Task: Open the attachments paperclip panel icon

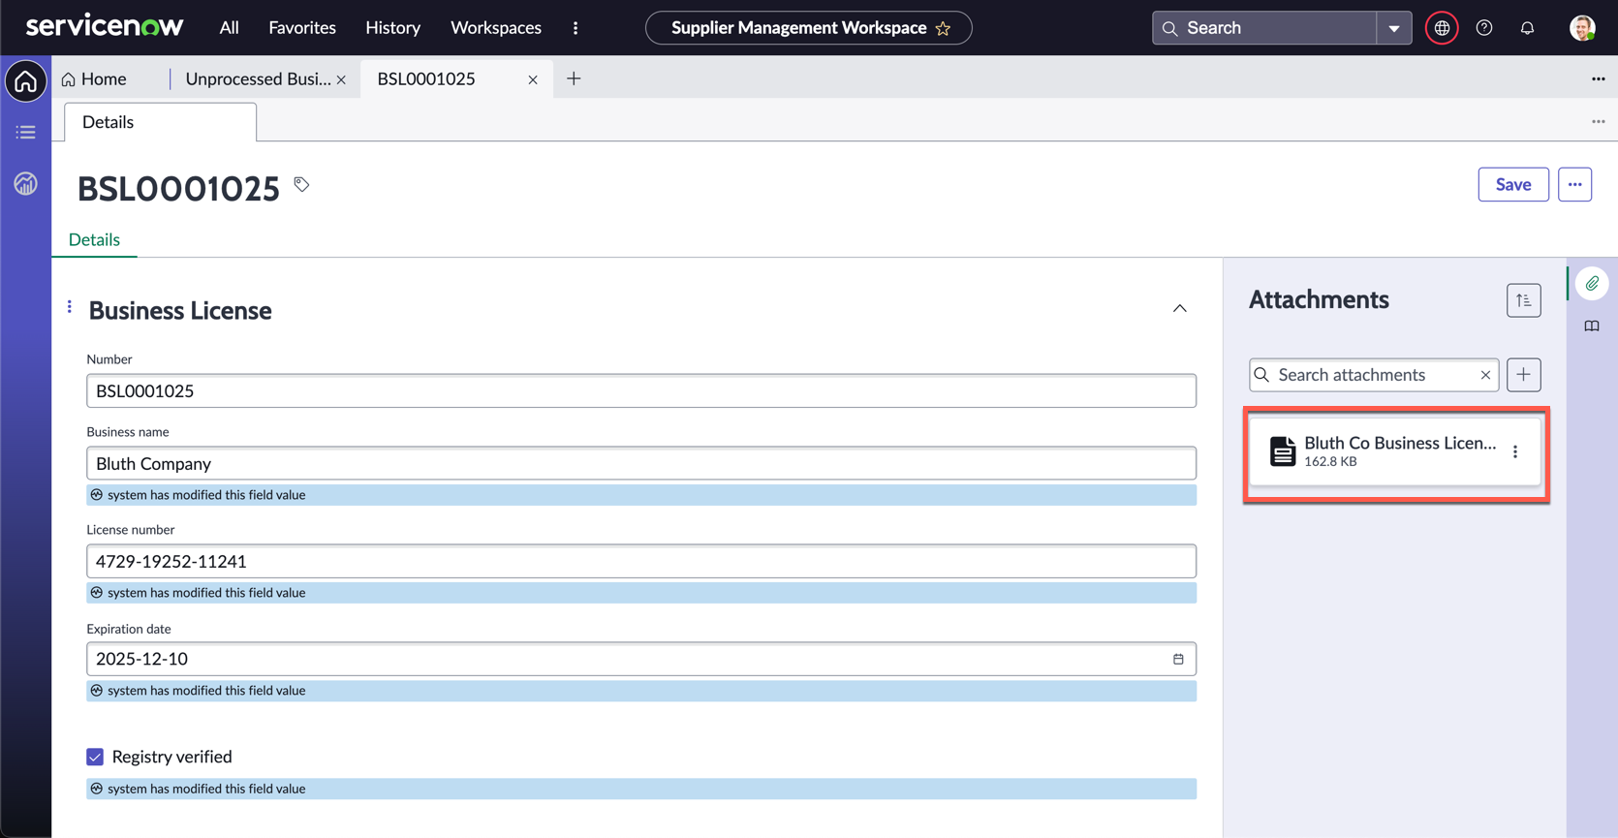Action: click(x=1592, y=284)
